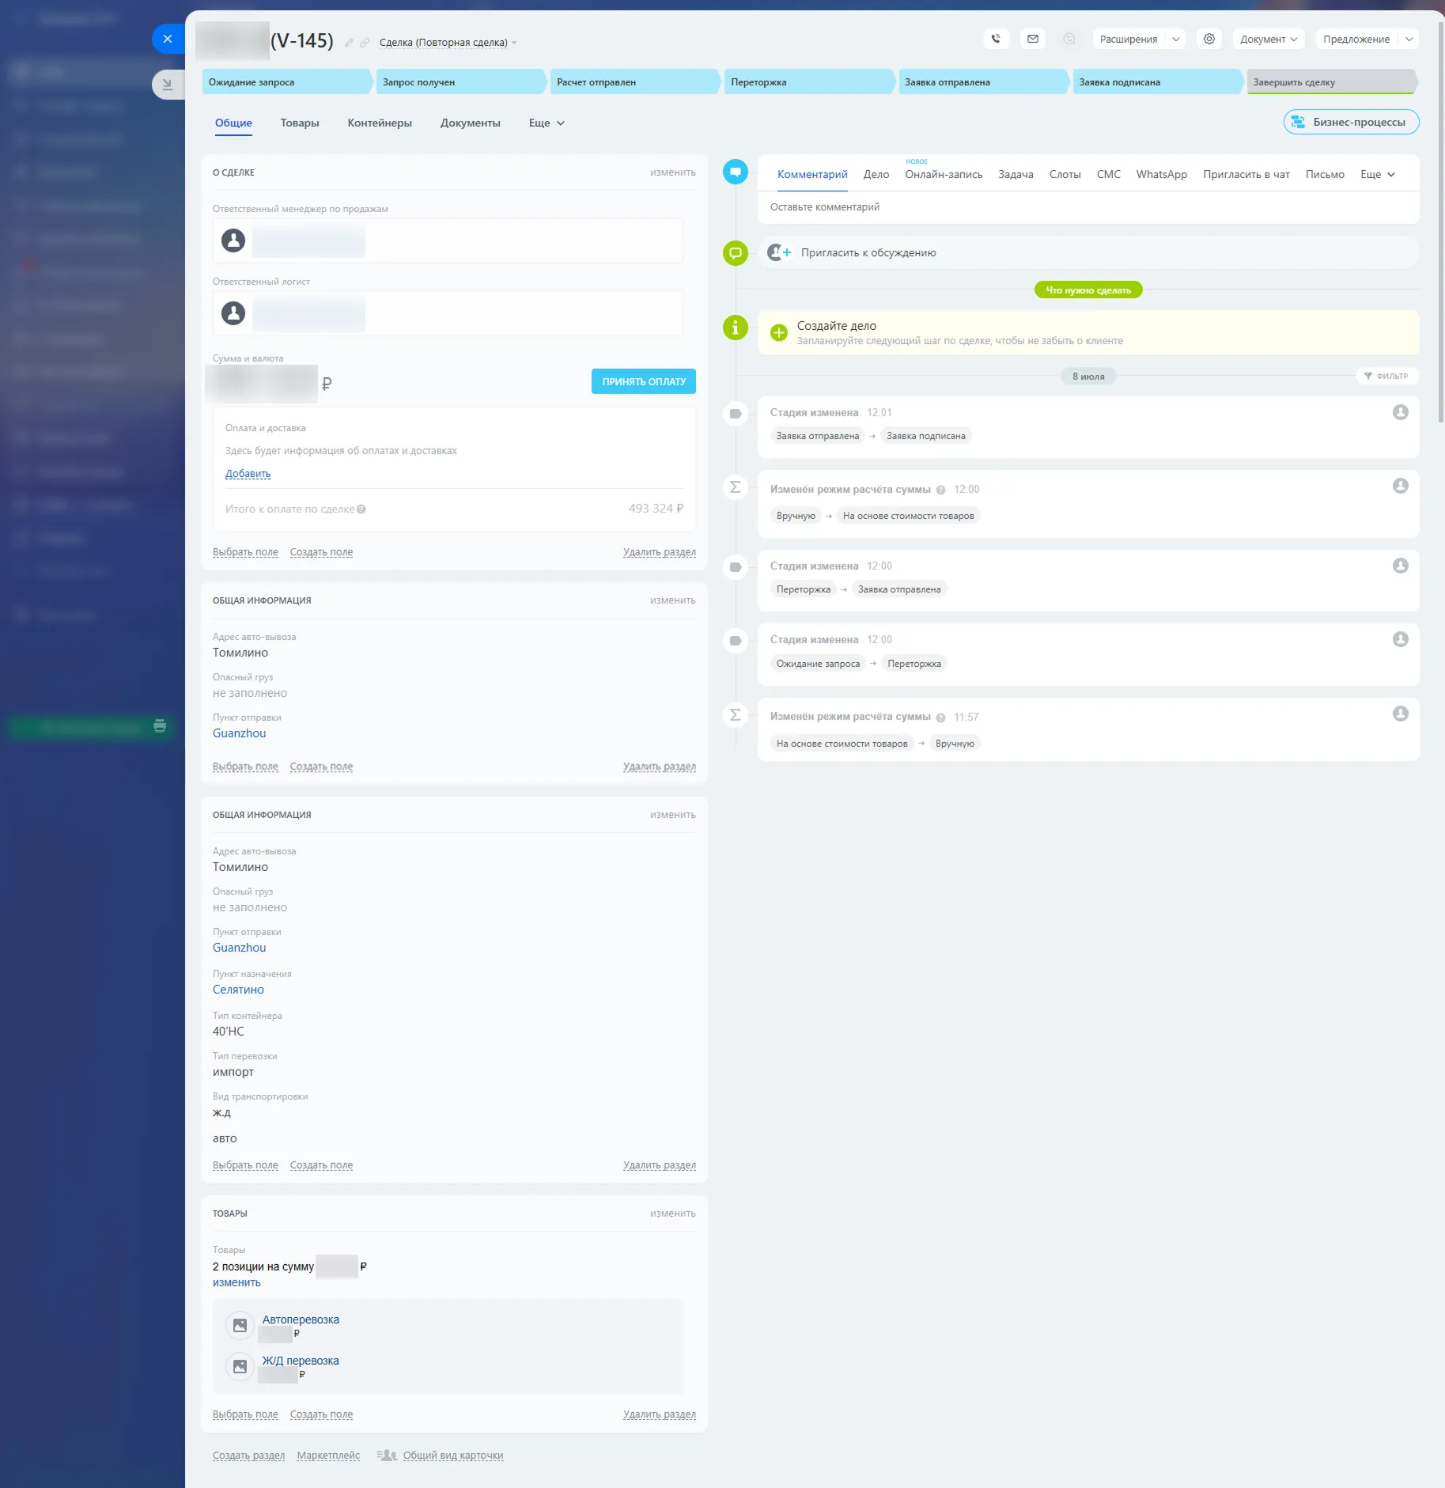
Task: Open the Документ dropdown menu
Action: tap(1268, 39)
